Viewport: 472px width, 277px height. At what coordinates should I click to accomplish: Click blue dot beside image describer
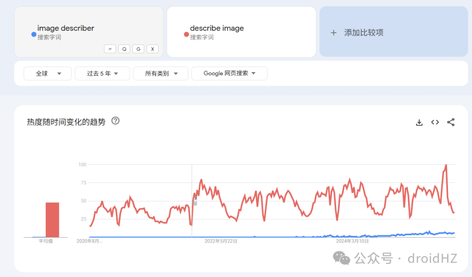(34, 35)
